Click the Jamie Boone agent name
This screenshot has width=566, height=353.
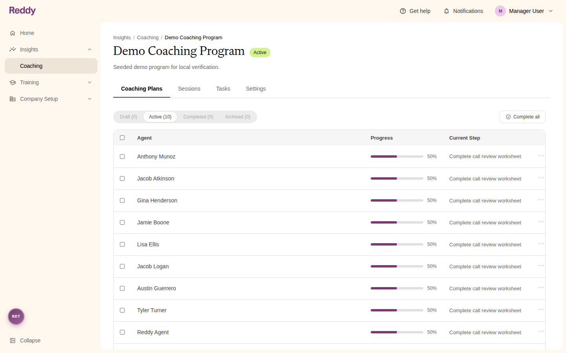pos(153,222)
